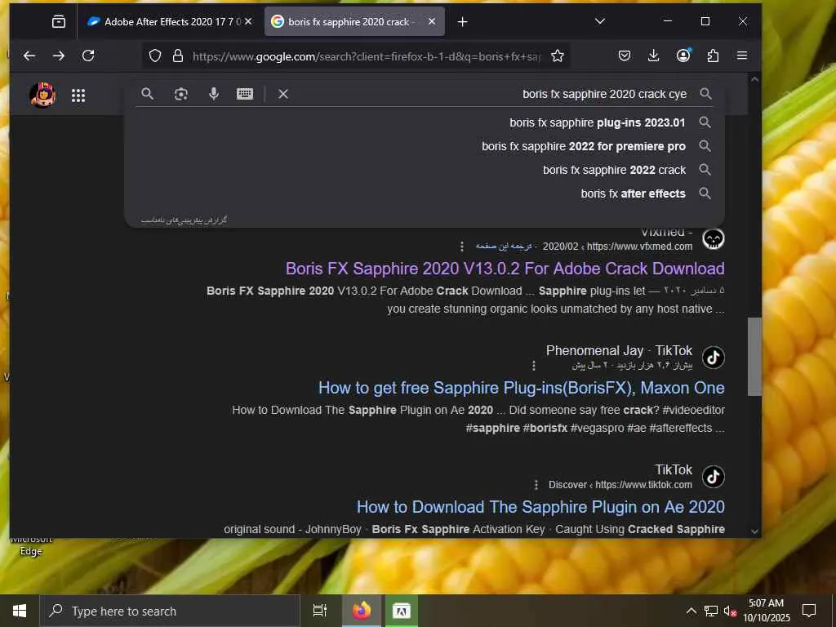Open Phenomenal Jay result three-dot menu
The height and width of the screenshot is (627, 836).
coord(534,365)
